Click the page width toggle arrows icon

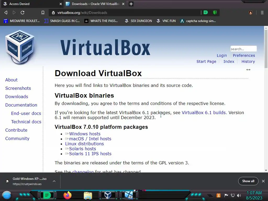click(x=248, y=70)
